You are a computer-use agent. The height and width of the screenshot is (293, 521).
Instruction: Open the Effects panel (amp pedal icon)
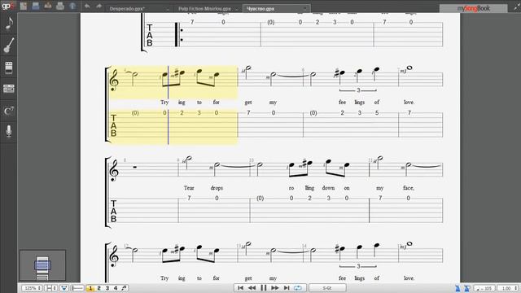pos(9,68)
